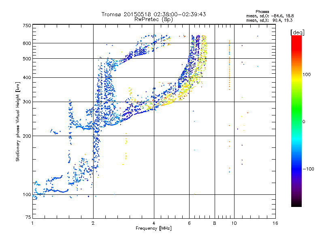Image resolution: width=324 pixels, height=243 pixels.
Task: Click the orange vertical echo column near 9.5 MHz
Action: (x=229, y=65)
